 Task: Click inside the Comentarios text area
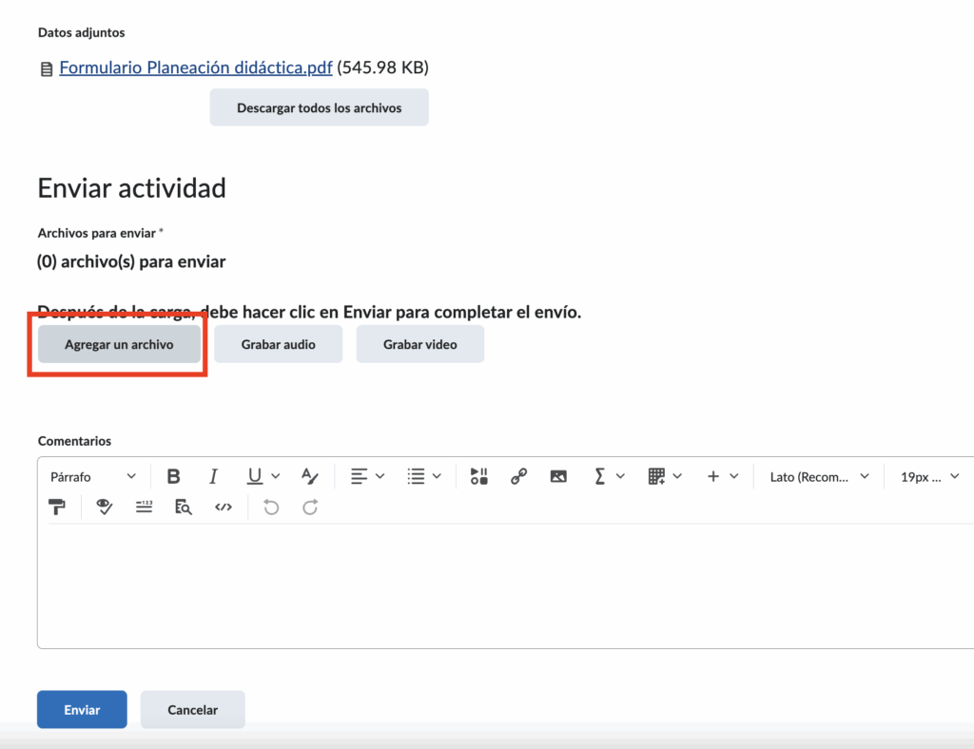coord(504,585)
